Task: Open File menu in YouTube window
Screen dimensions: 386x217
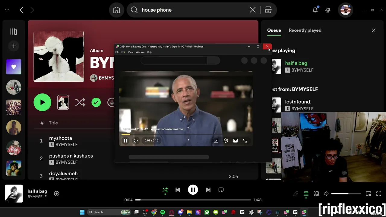Action: [117, 52]
